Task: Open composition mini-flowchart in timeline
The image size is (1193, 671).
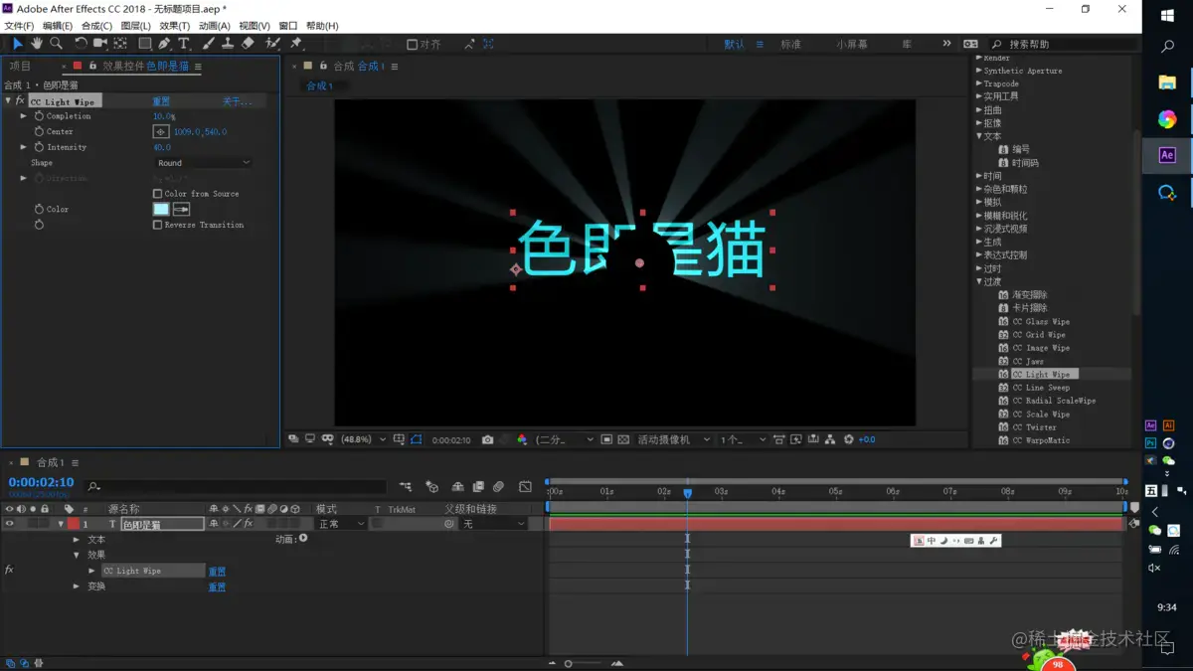Action: pyautogui.click(x=406, y=487)
